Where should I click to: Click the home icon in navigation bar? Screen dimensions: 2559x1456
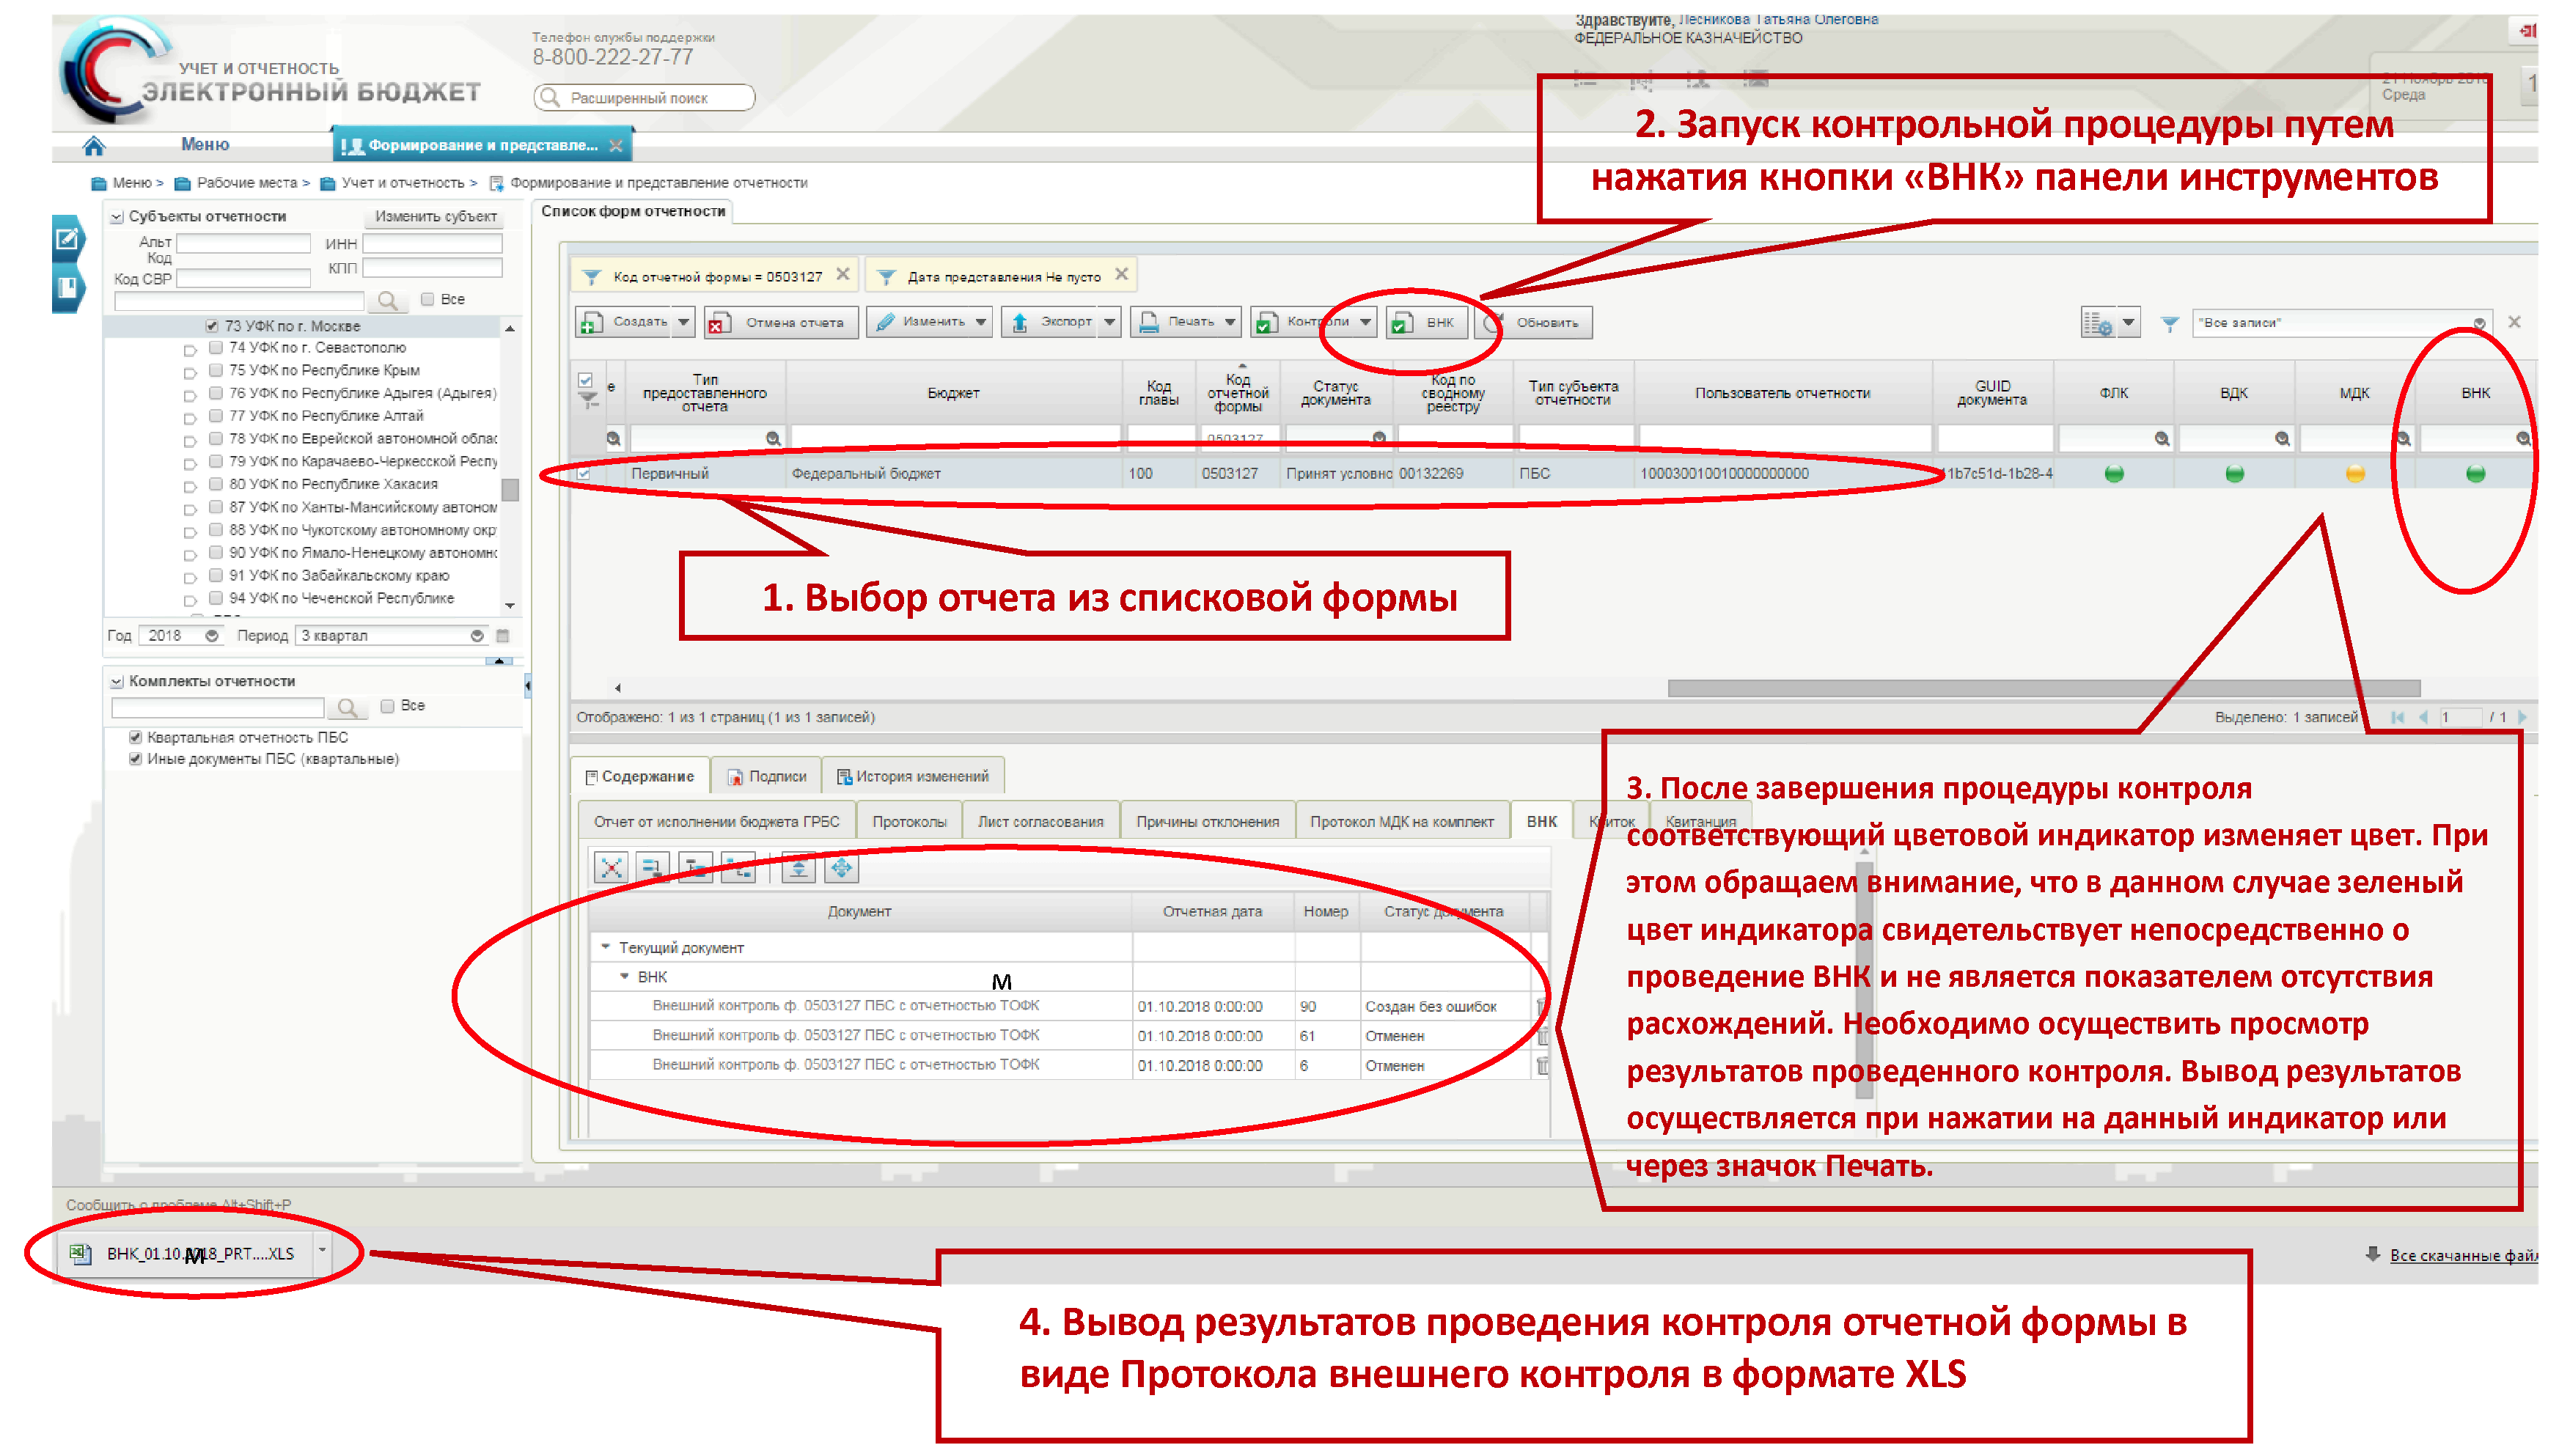[x=93, y=146]
